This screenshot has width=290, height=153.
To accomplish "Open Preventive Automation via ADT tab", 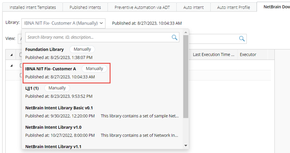I will 142,7.
